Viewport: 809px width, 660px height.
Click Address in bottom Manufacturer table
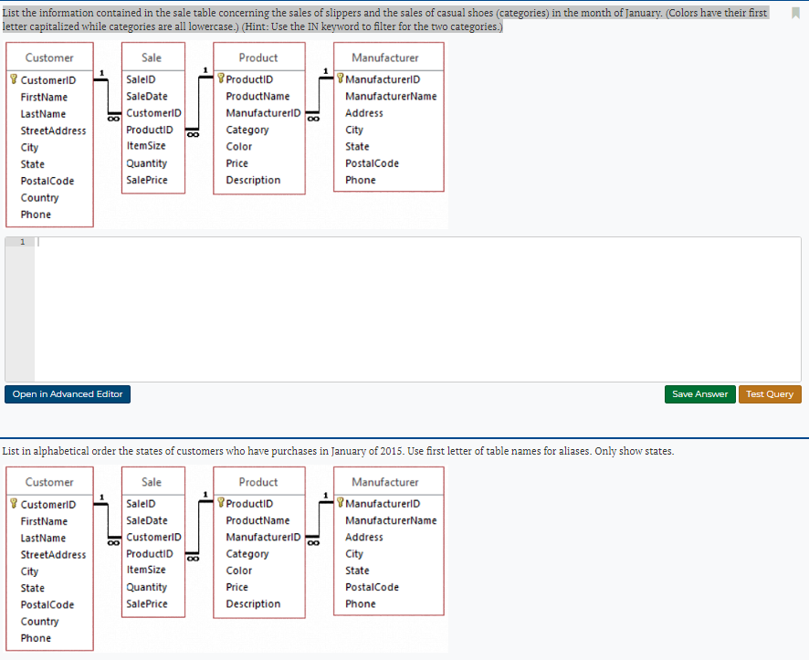[364, 538]
